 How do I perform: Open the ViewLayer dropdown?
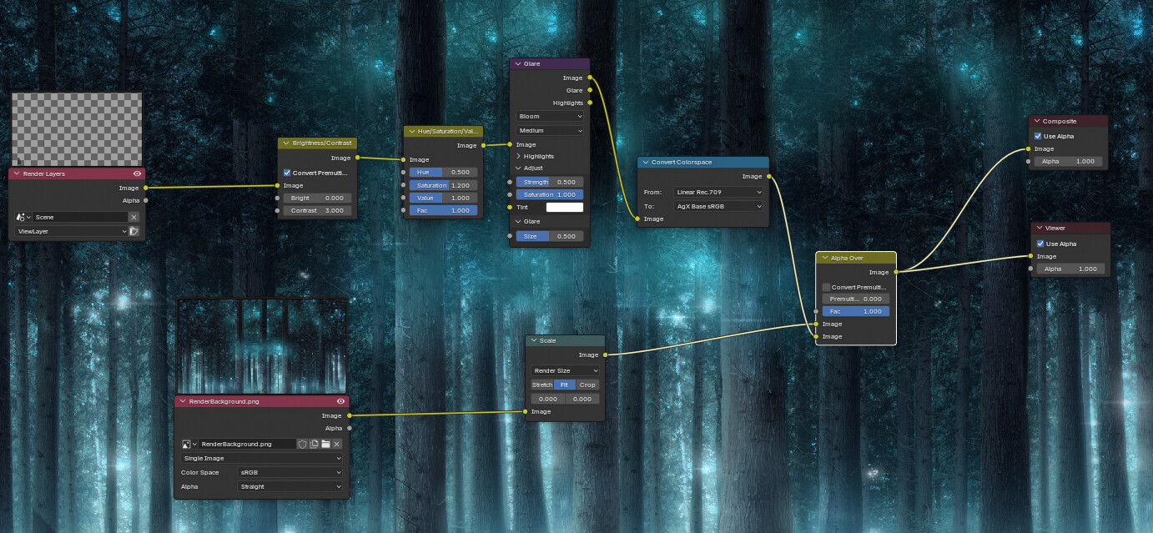coord(70,231)
